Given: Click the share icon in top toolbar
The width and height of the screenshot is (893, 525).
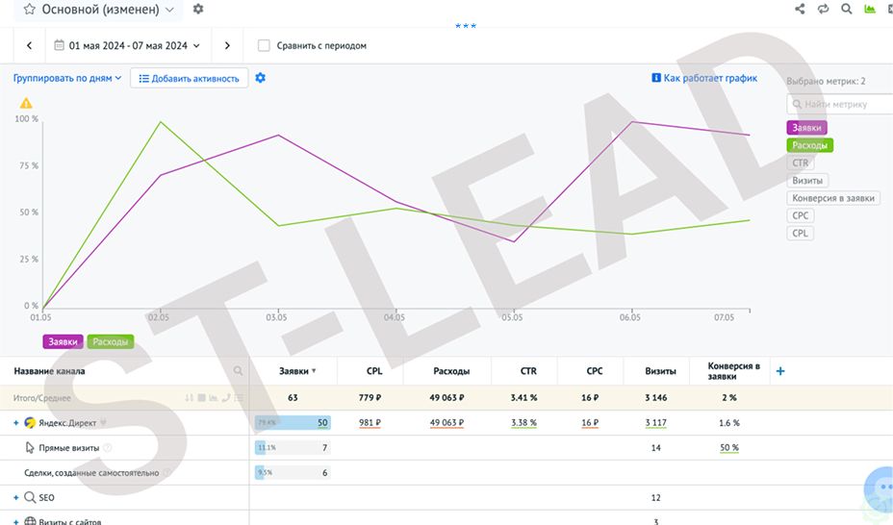Looking at the screenshot, I should 801,9.
